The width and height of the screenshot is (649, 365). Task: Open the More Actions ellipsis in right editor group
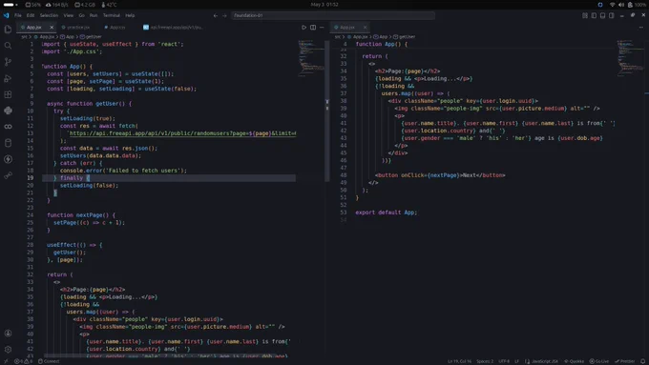(x=640, y=28)
